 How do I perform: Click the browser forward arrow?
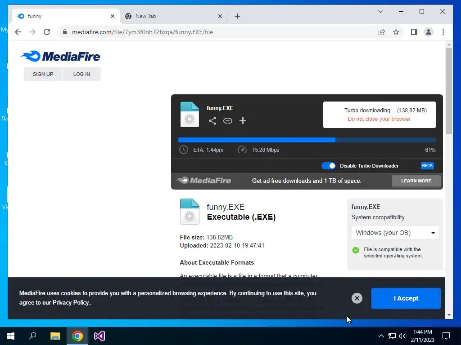click(x=32, y=32)
